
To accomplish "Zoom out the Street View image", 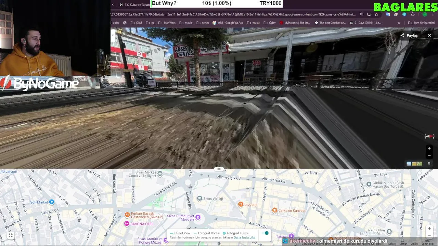I will coord(429,155).
